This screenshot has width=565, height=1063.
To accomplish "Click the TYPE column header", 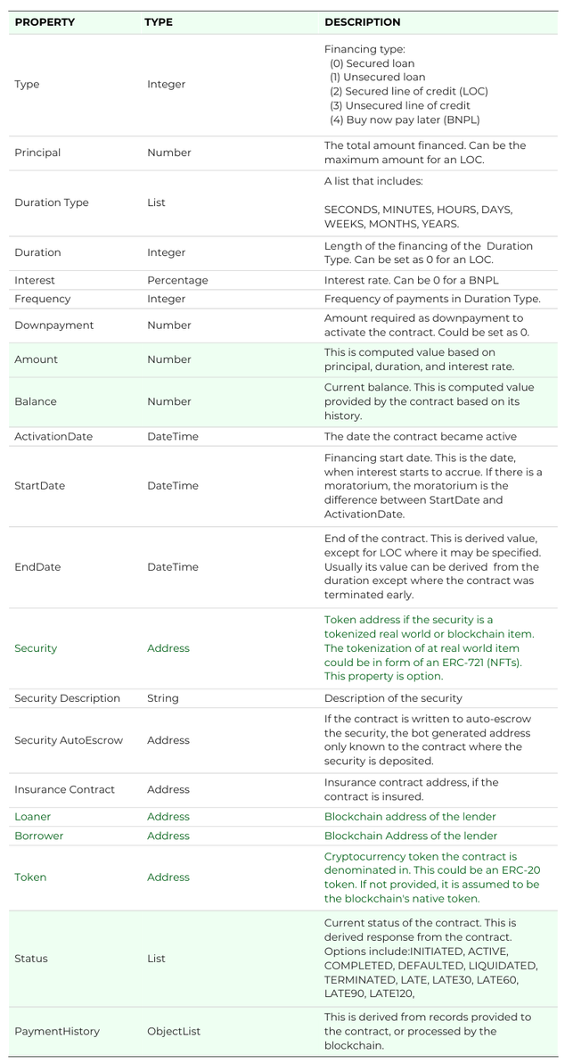I will coord(159,22).
